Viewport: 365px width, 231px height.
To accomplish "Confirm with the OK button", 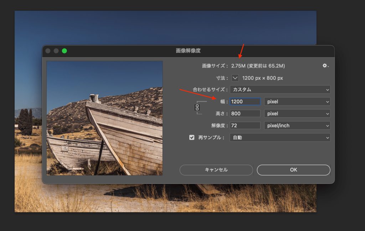I will point(294,170).
